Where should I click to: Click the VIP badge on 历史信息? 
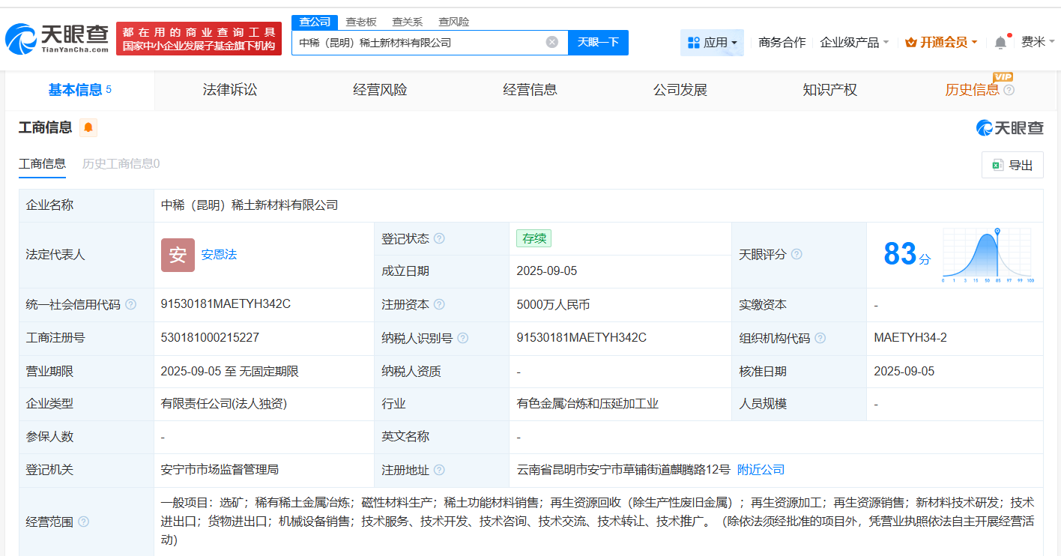(1004, 77)
